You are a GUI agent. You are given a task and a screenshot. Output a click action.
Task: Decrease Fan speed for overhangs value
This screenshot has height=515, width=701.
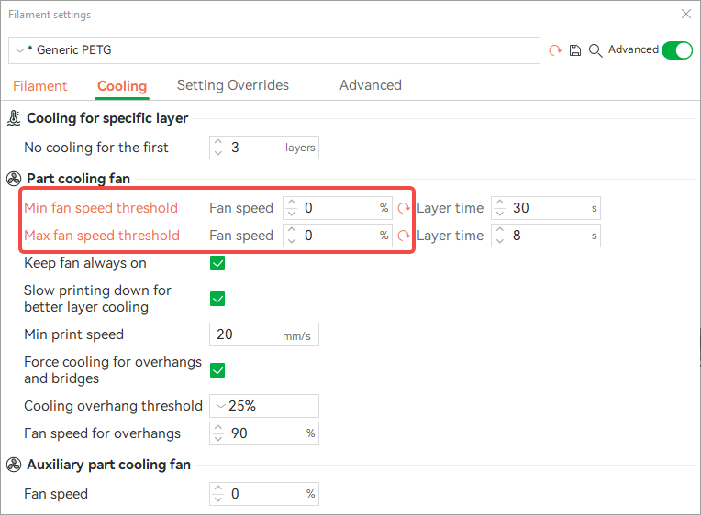pos(217,439)
